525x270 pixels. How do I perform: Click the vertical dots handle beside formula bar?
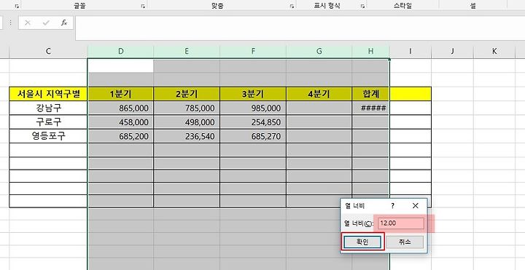tap(11, 23)
